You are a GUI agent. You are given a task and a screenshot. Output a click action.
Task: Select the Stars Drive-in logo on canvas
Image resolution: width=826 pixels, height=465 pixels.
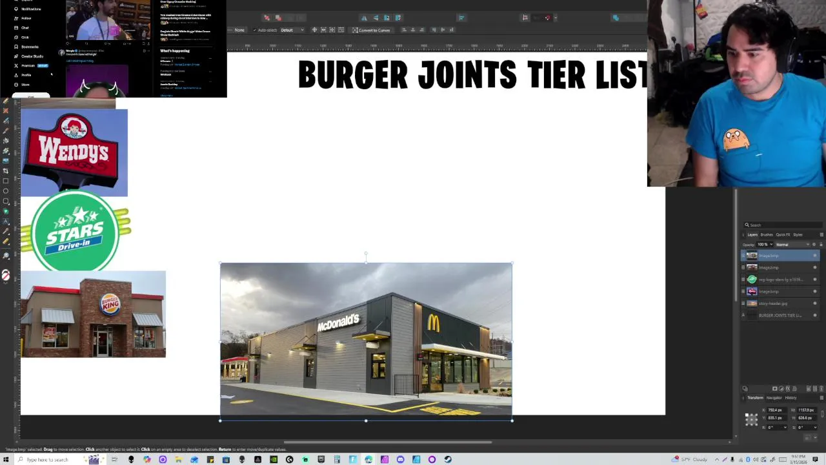(x=76, y=231)
